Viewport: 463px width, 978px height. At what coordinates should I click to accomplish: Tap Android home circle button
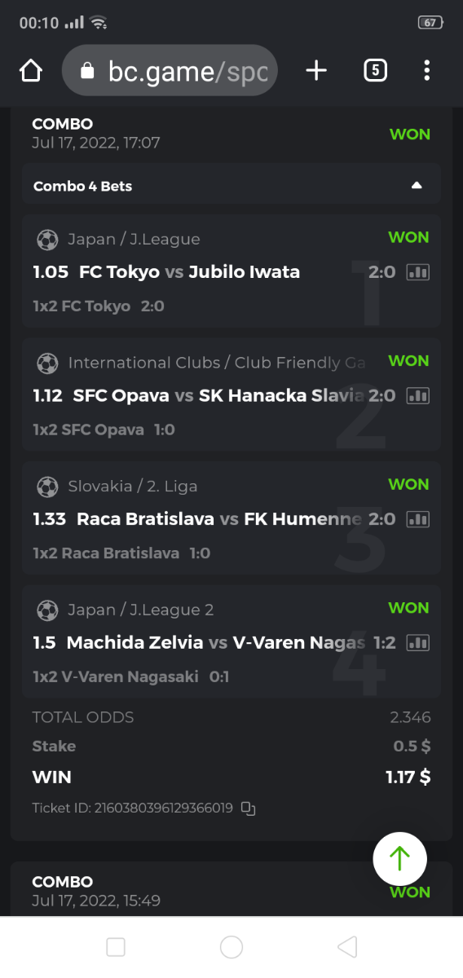231,947
